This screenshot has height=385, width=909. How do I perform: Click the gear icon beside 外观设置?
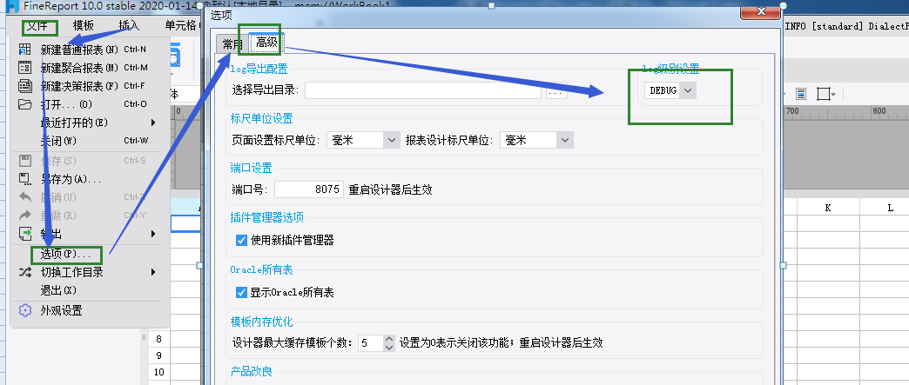coord(25,310)
